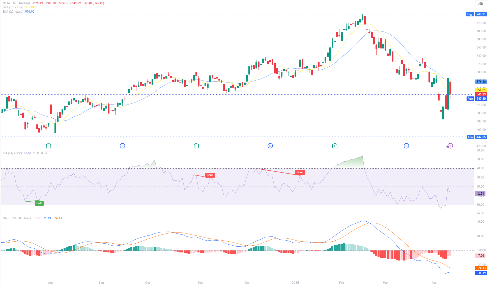Screen dimensions: 488x285
Task: Open the USD currency selector
Action: pyautogui.click(x=480, y=4)
